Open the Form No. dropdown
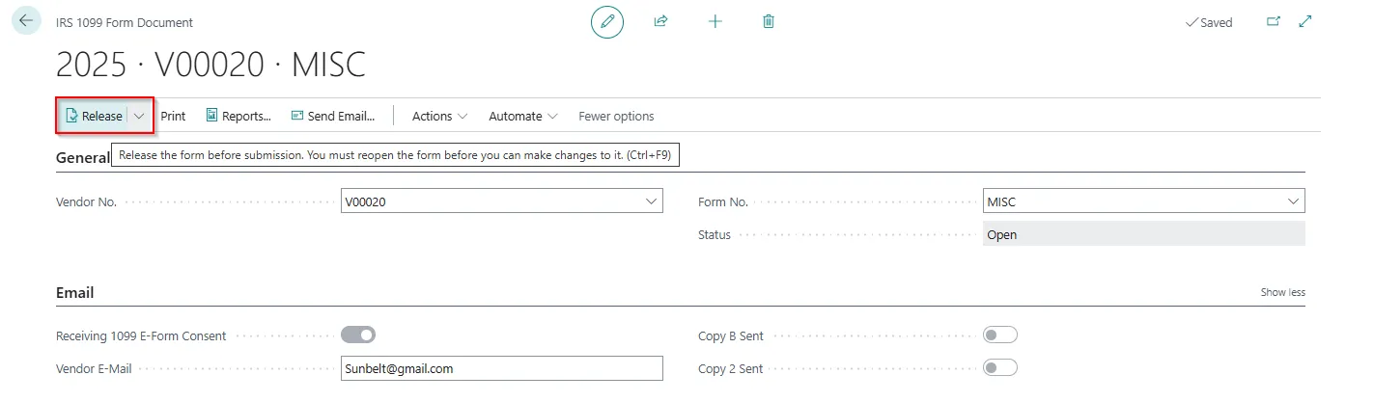This screenshot has width=1374, height=402. tap(1293, 201)
